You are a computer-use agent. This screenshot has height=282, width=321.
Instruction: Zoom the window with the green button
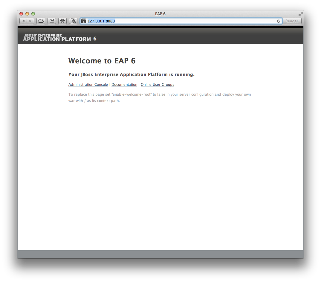(33, 14)
